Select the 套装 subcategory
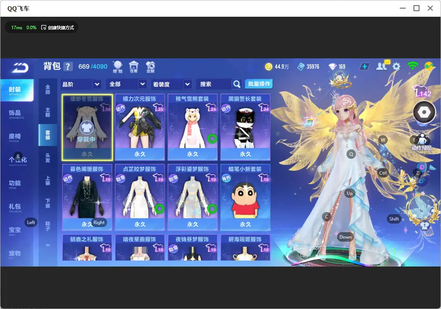Image resolution: width=441 pixels, height=309 pixels. click(48, 135)
